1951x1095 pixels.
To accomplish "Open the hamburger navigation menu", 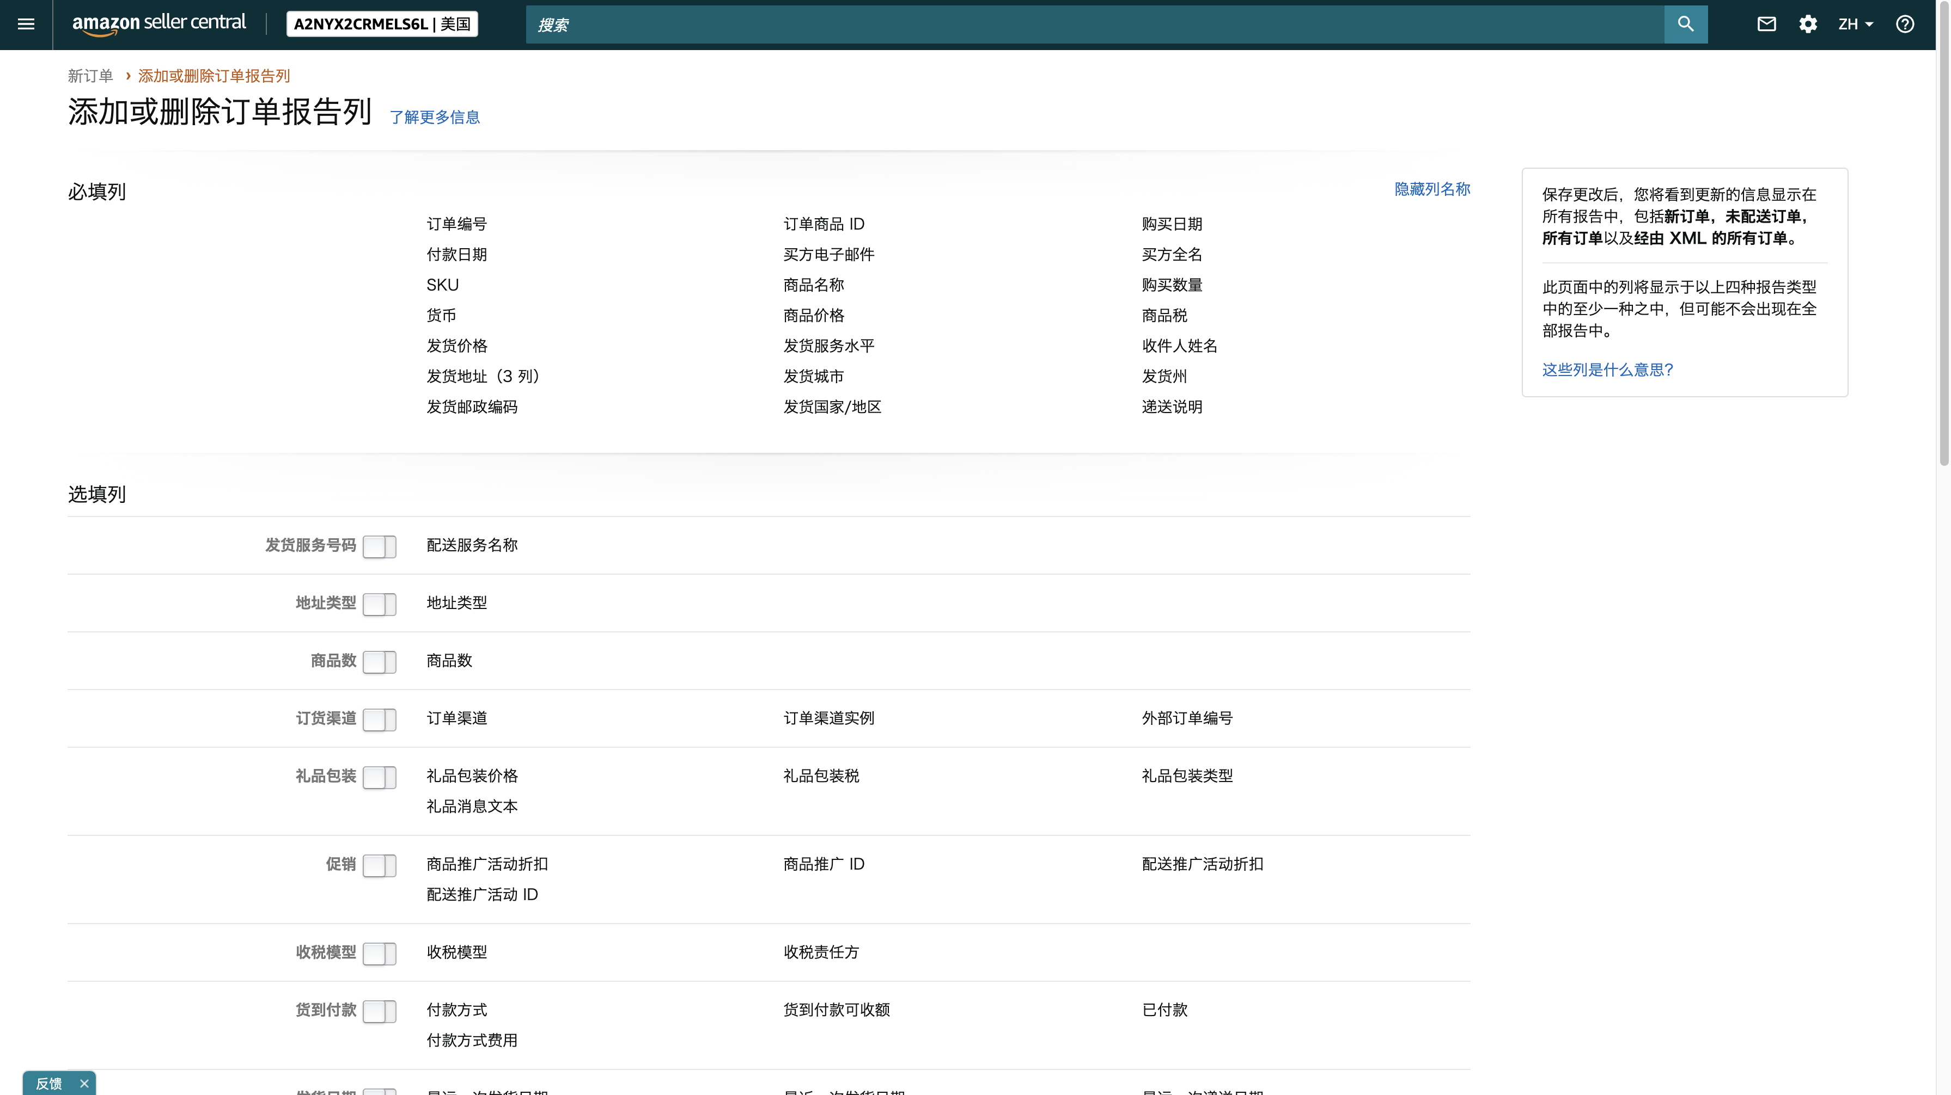I will point(26,24).
